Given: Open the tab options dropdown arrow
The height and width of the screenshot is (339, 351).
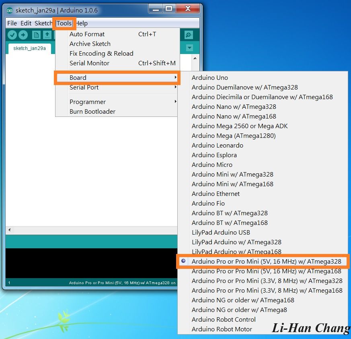Looking at the screenshot, I should click(190, 48).
